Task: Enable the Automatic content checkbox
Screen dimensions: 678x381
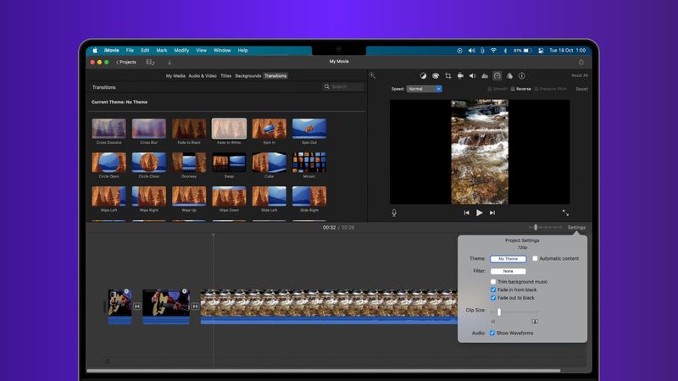Action: pos(535,258)
